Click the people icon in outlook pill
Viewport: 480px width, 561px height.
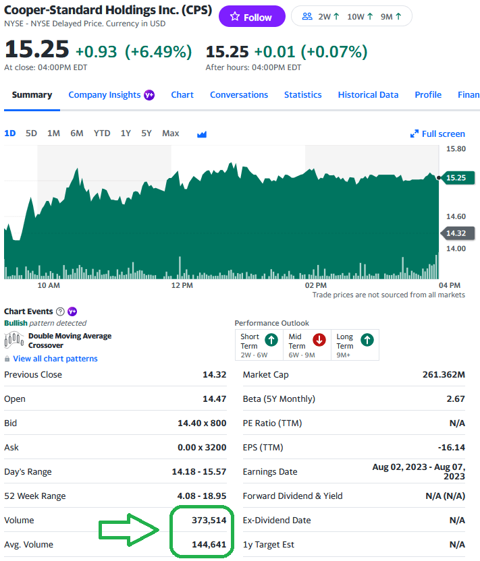[307, 17]
